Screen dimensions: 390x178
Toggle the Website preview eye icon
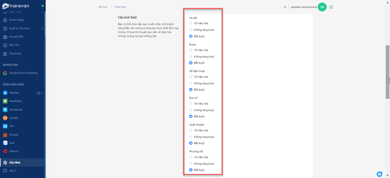(39, 93)
